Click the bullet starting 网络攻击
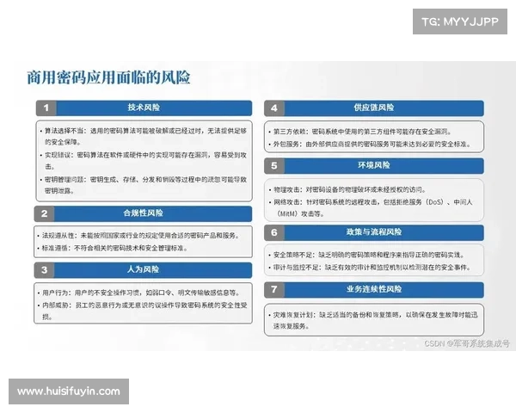 [371, 208]
